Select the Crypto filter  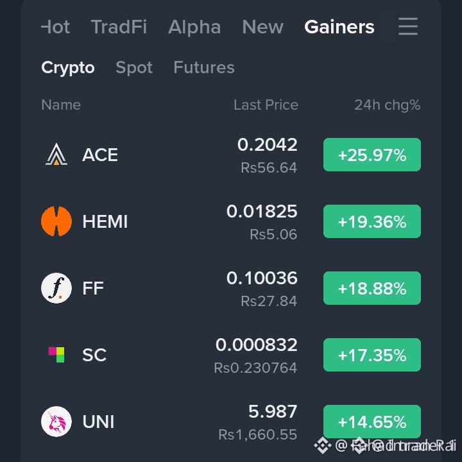click(68, 67)
